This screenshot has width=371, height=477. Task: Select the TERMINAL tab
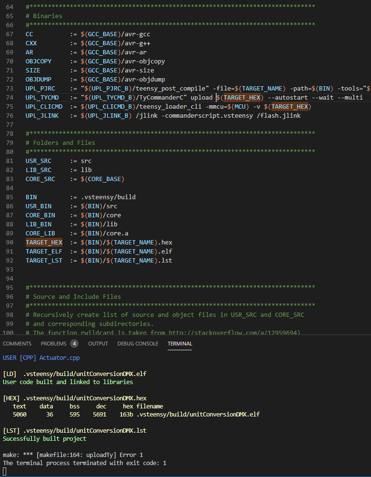point(180,344)
